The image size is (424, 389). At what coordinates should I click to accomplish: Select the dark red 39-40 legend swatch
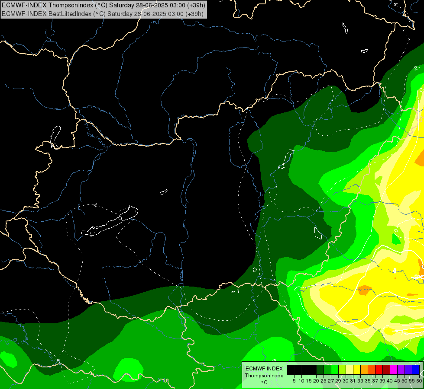[386, 370]
